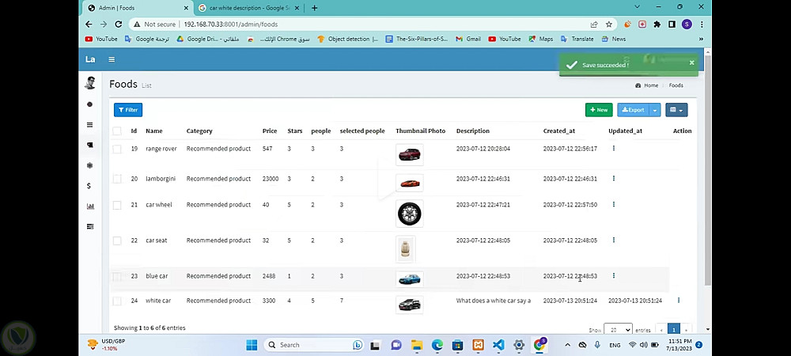Expand the Export dropdown arrow

click(655, 110)
